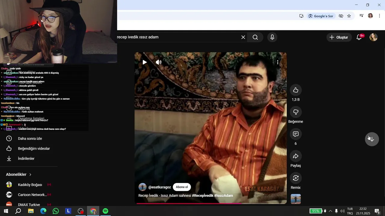Submit search with magnifier button
This screenshot has height=216, width=385.
[255, 37]
